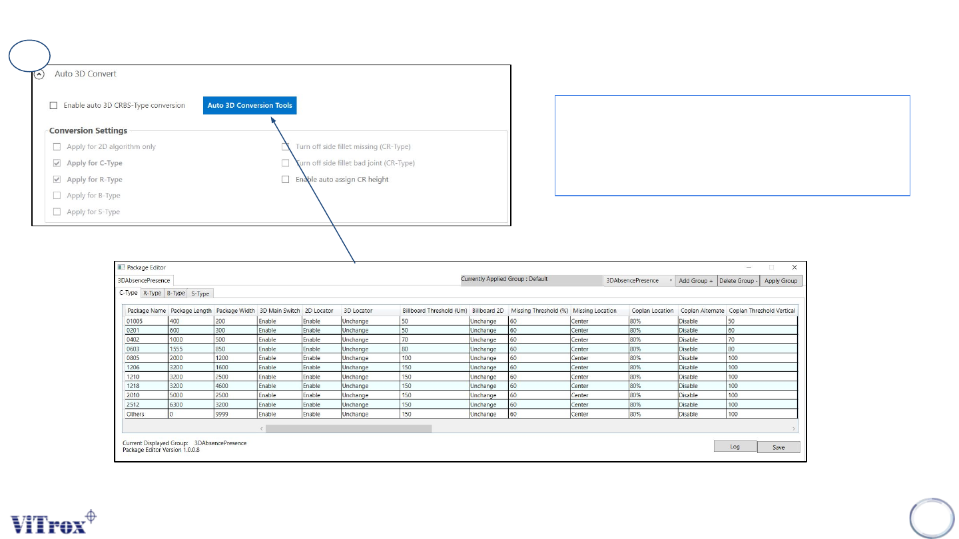Click the Billboard 2D column header
This screenshot has width=959, height=539.
click(489, 311)
